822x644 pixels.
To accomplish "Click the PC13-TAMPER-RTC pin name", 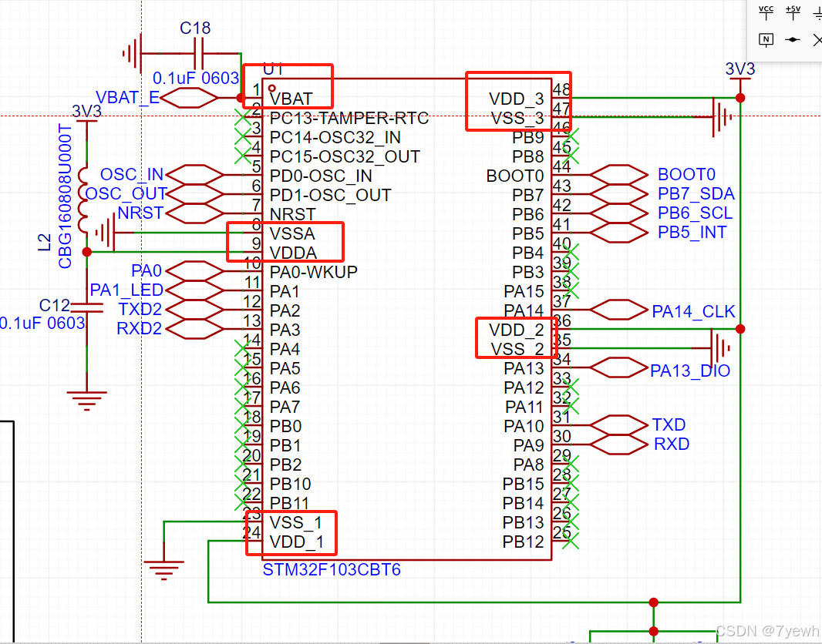I will [x=349, y=119].
